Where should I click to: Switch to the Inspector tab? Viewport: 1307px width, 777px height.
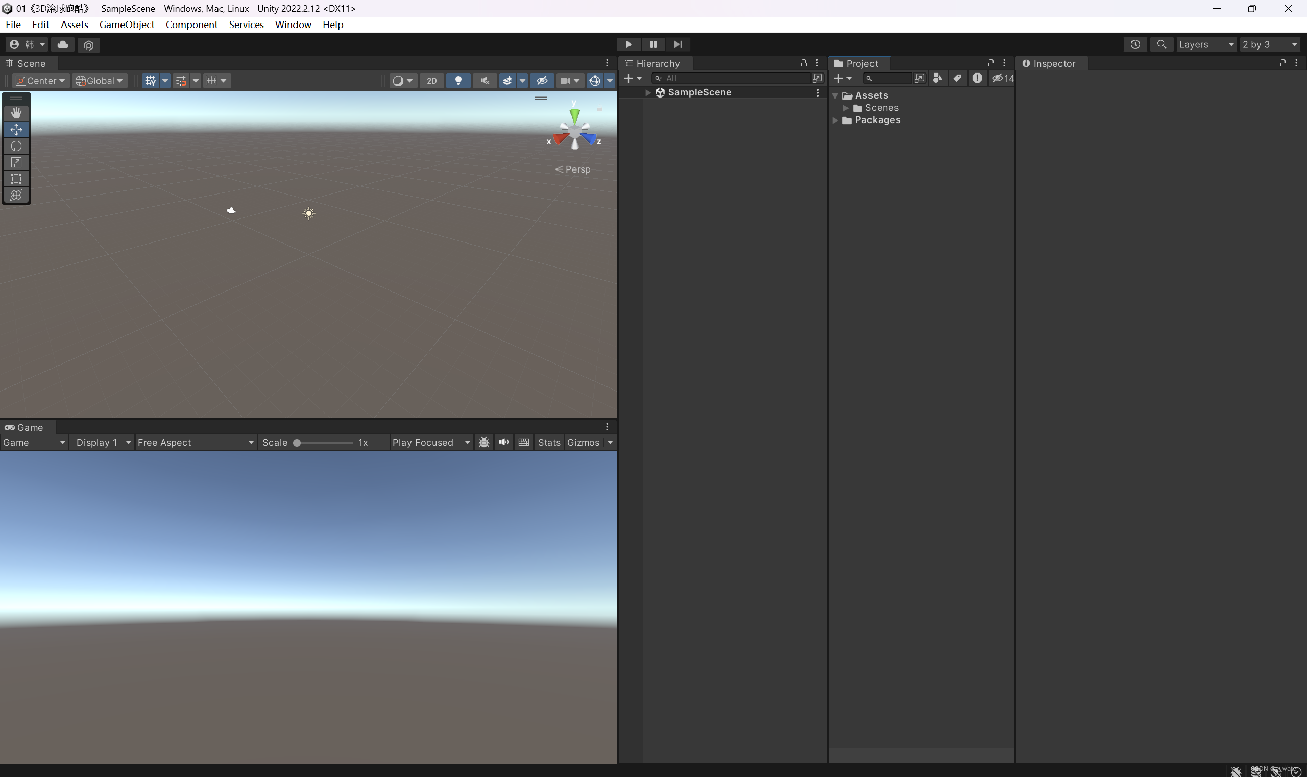tap(1054, 63)
